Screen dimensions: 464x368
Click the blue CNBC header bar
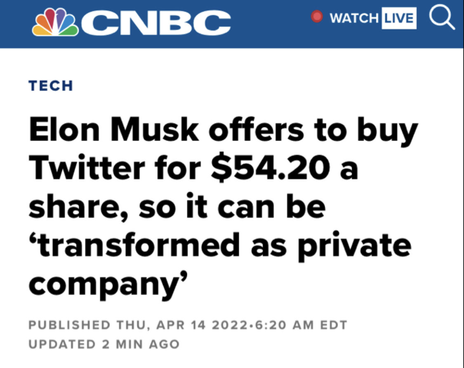(x=232, y=24)
